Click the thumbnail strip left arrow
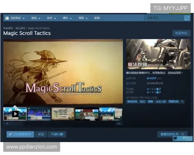Viewport: 194px width, 155px height. (x=7, y=123)
